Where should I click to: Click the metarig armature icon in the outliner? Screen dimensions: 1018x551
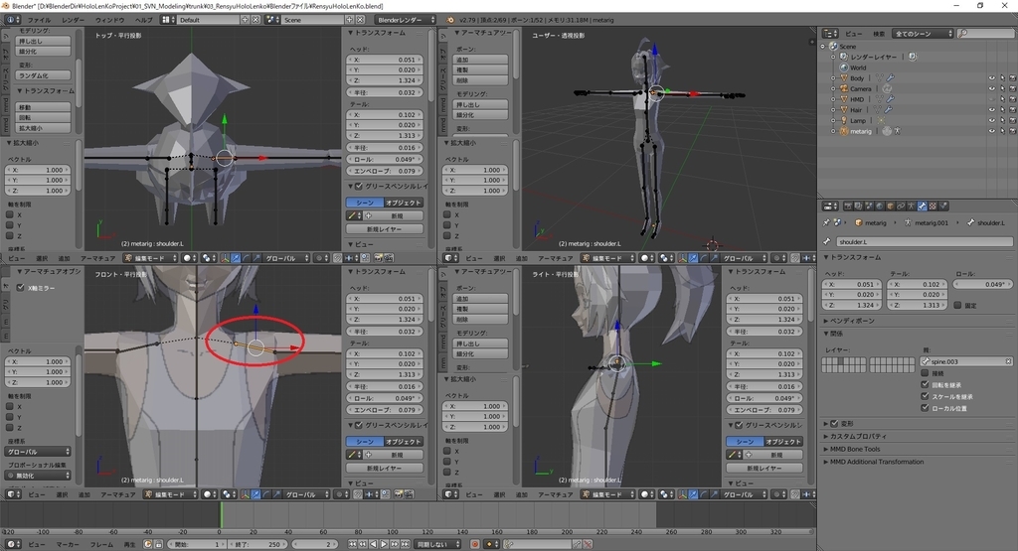coord(844,131)
